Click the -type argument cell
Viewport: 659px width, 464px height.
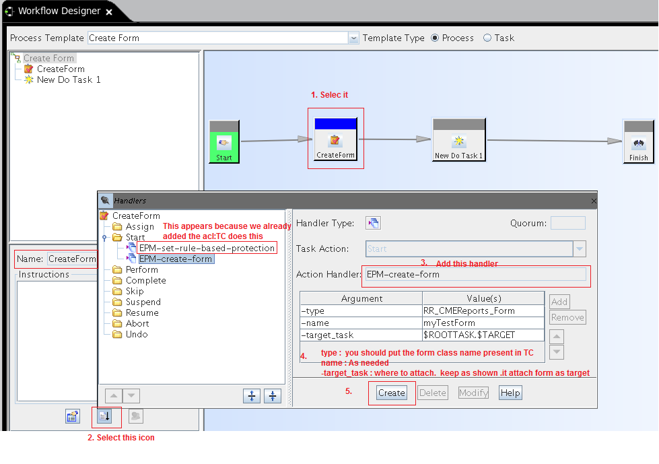(361, 310)
